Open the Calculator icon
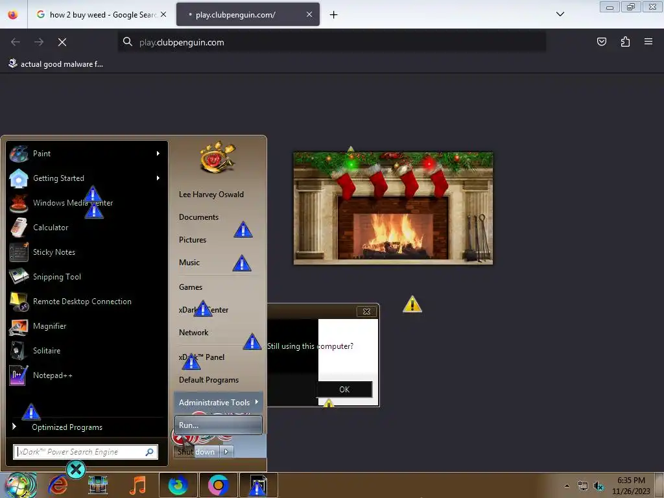 click(x=19, y=228)
